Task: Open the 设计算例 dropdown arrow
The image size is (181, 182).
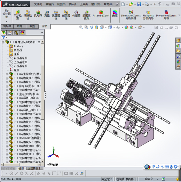Action: (7, 21)
